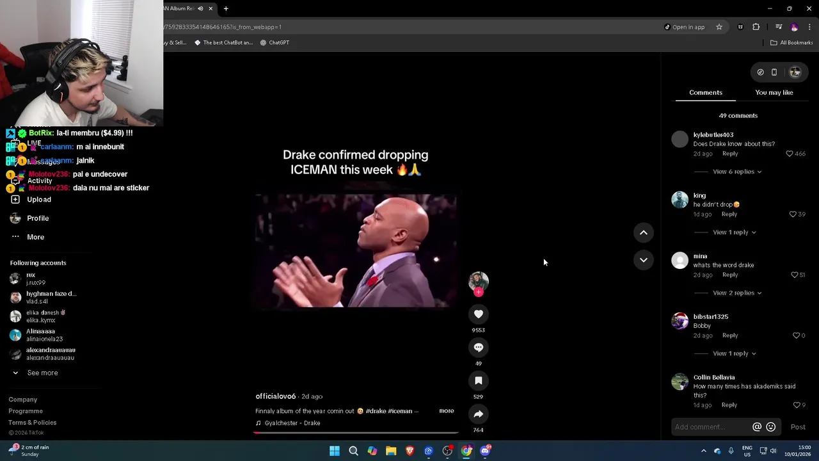Screen dimensions: 819x461
Task: Open your profile avatar in the top-right pill
Action: click(795, 72)
